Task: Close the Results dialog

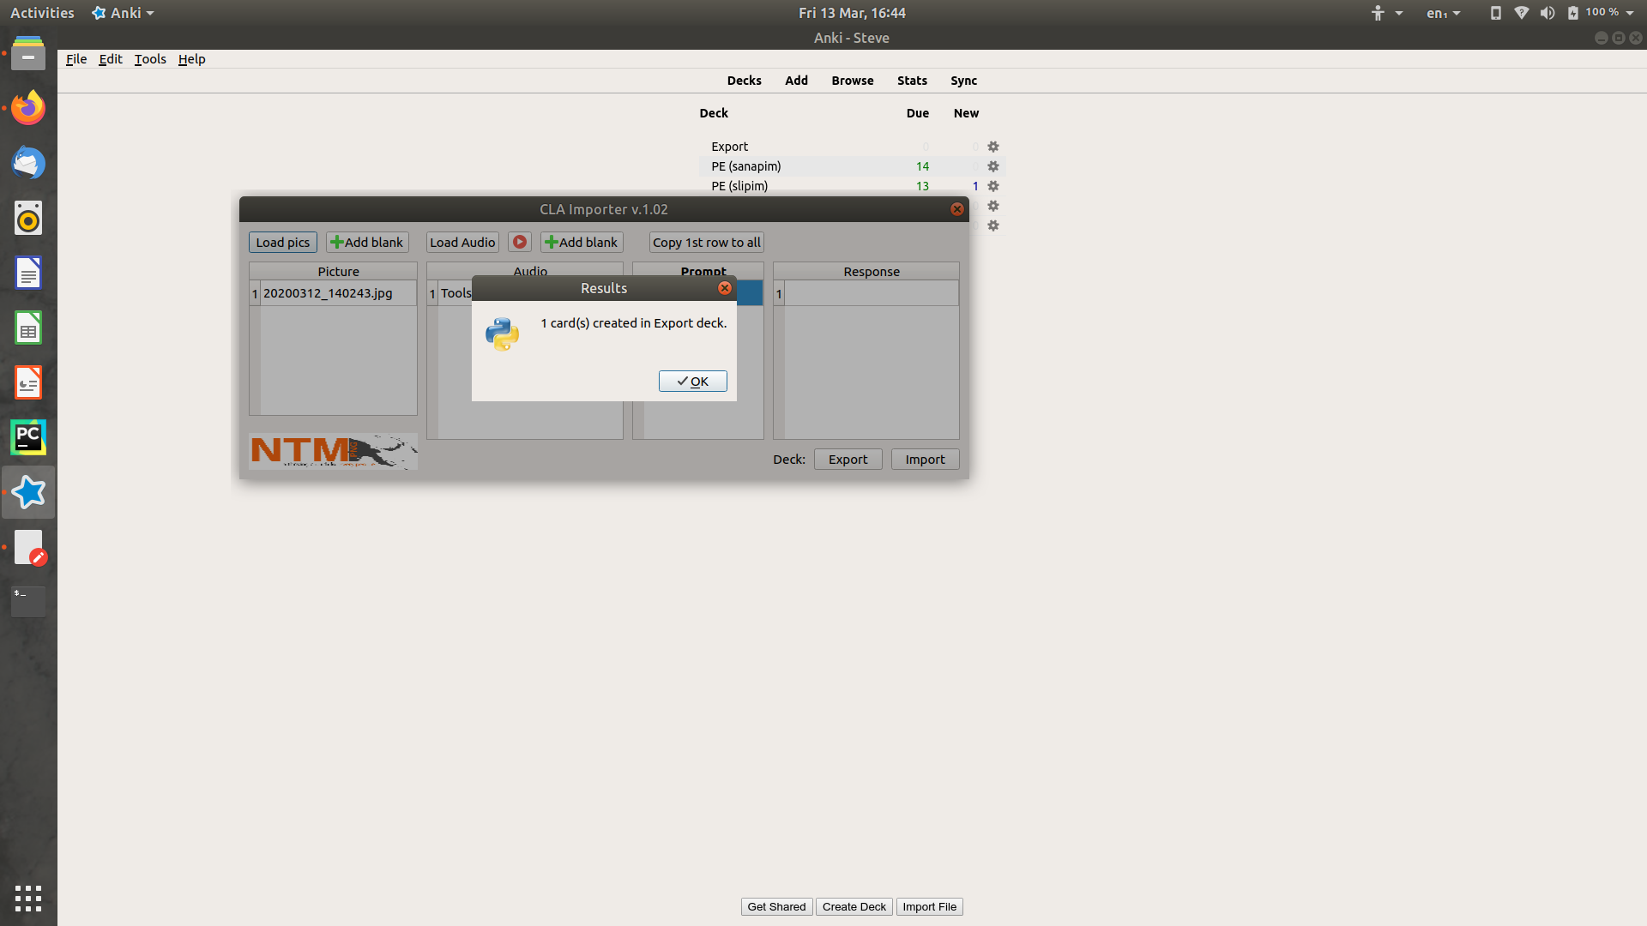Action: point(725,288)
